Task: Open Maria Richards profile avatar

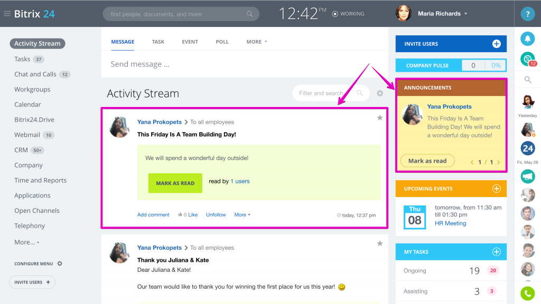Action: [x=403, y=13]
